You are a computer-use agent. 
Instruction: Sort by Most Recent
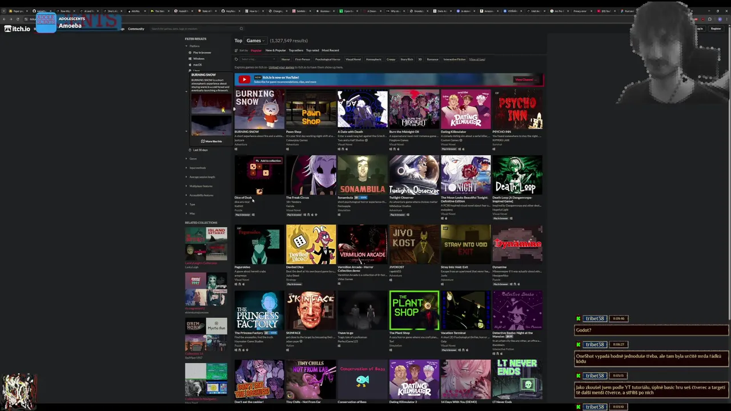pyautogui.click(x=330, y=50)
